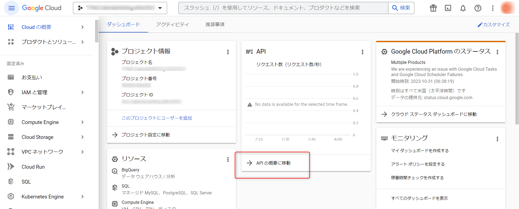Open the main navigation hamburger menu
Screen dimensions: 519x209
click(x=11, y=8)
